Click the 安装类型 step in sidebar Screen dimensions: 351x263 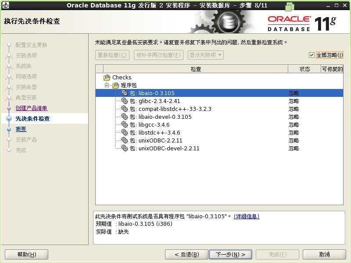point(26,87)
